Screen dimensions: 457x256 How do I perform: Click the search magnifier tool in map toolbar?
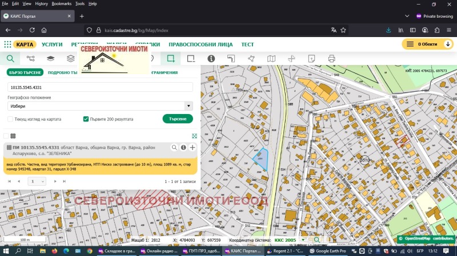(x=10, y=58)
